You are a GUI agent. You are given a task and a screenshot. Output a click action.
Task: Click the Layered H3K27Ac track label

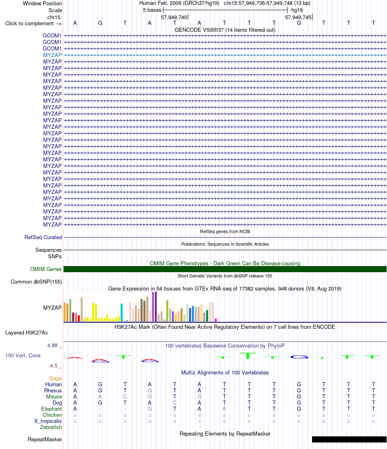tap(26, 333)
